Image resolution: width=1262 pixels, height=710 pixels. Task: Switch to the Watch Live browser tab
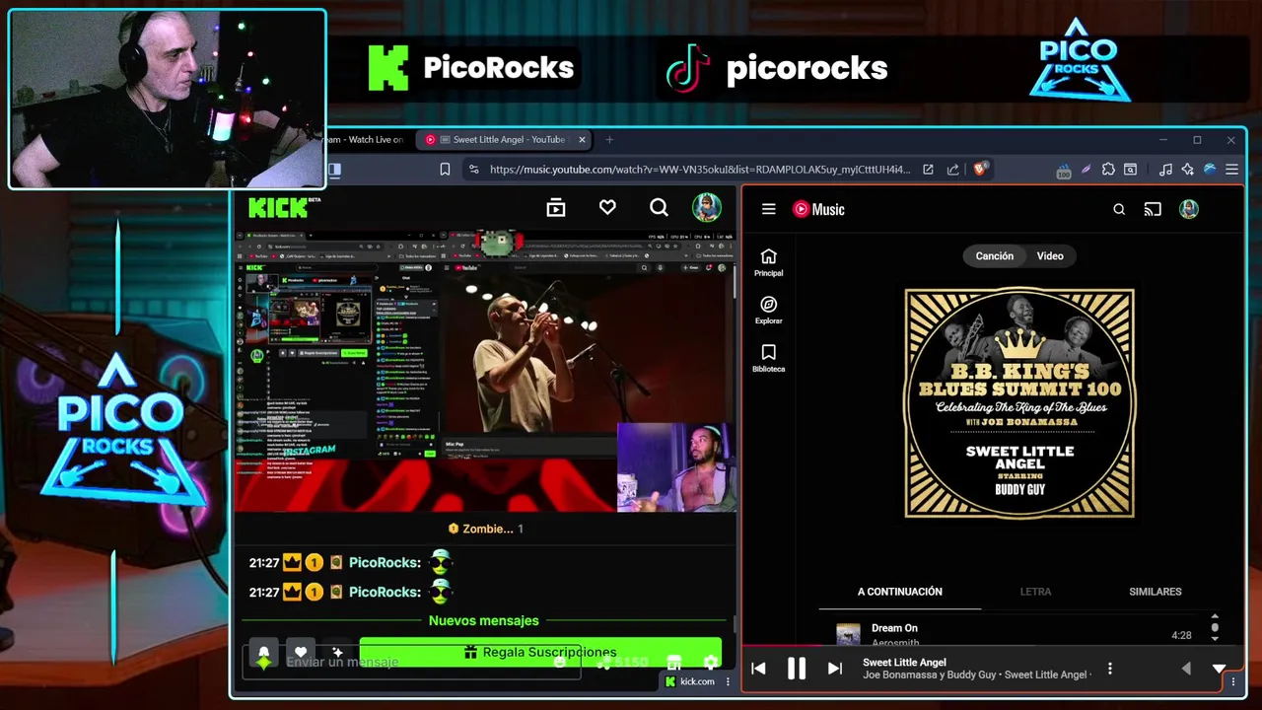click(x=365, y=140)
